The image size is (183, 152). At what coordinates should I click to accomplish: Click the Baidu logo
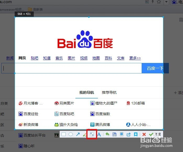85,39
